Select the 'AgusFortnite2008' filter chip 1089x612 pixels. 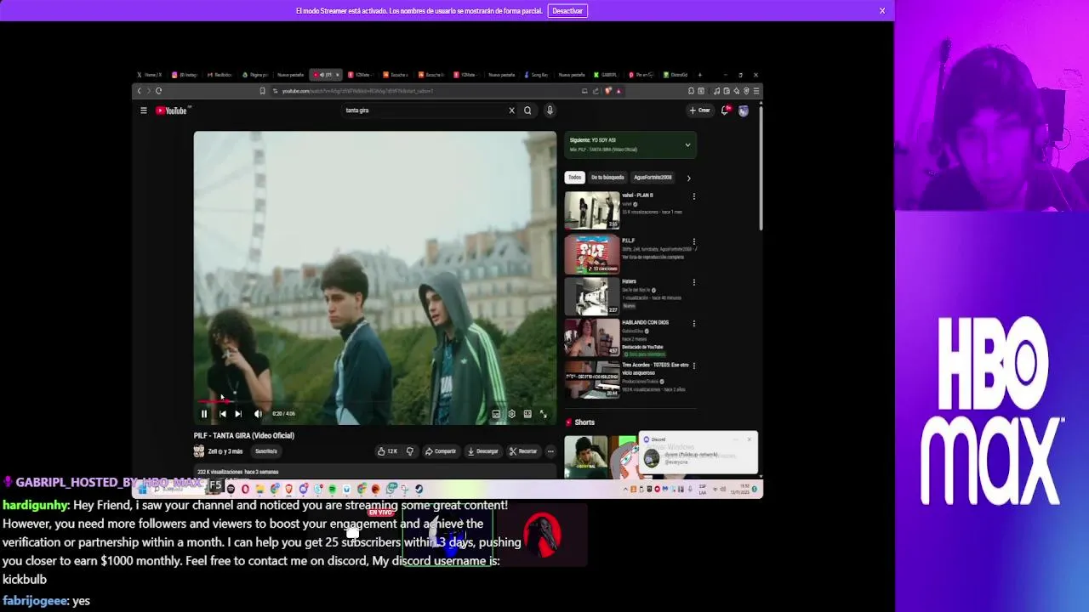pos(653,178)
